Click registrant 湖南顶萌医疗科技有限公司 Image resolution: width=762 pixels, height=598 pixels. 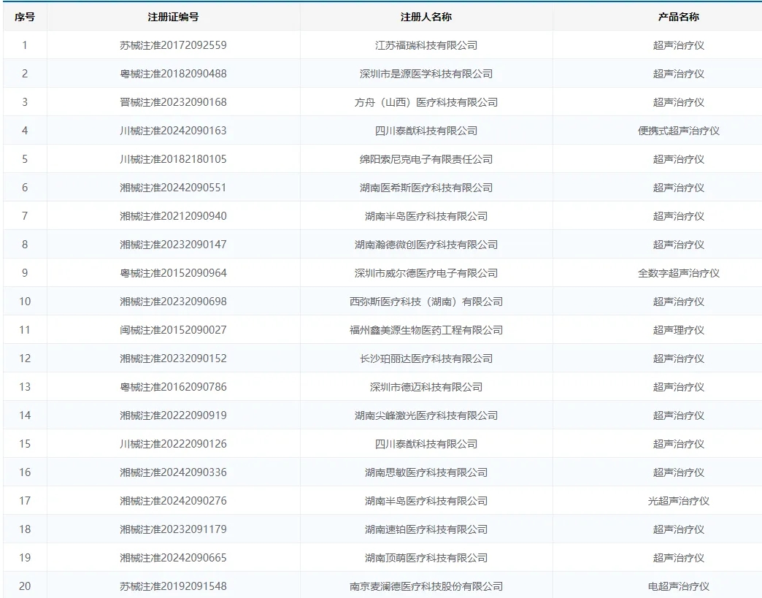point(426,558)
